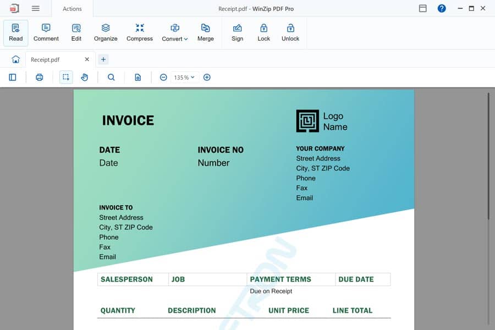Screen dimensions: 495x330
Task: Compress the PDF file
Action: [139, 31]
